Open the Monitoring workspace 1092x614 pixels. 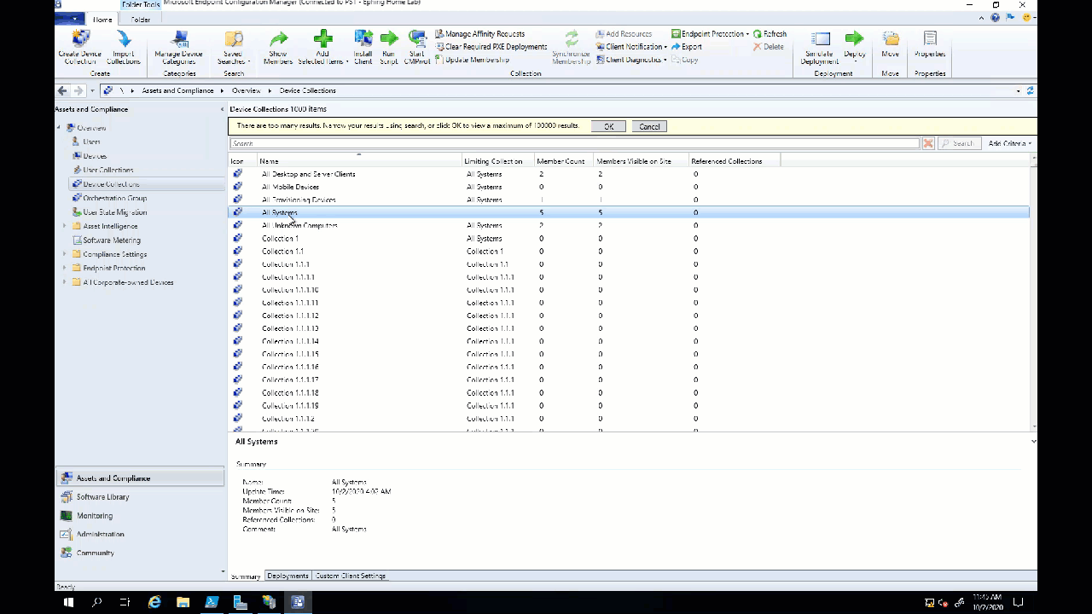pos(140,515)
